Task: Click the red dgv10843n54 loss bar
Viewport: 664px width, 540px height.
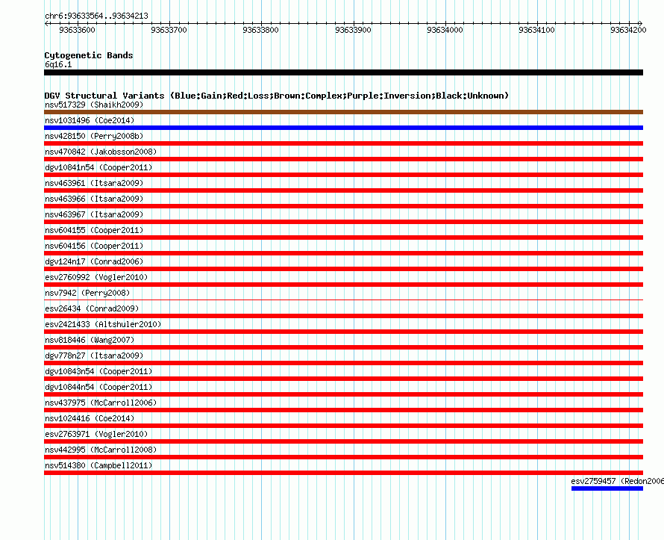Action: point(343,379)
